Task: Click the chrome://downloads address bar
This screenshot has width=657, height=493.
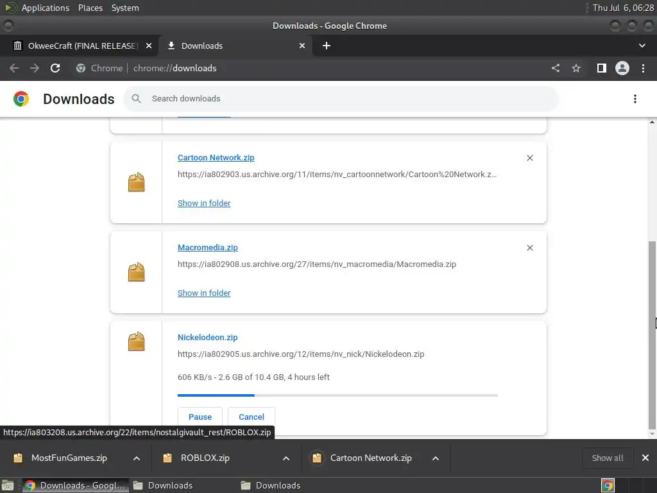Action: (x=175, y=68)
